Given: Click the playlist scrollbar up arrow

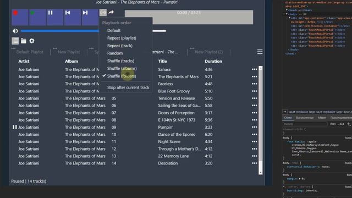Looking at the screenshot, I should (260, 68).
